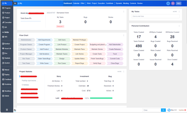This screenshot has width=187, height=113.
Task: Open the Dynamic tab
Action: [119, 3]
